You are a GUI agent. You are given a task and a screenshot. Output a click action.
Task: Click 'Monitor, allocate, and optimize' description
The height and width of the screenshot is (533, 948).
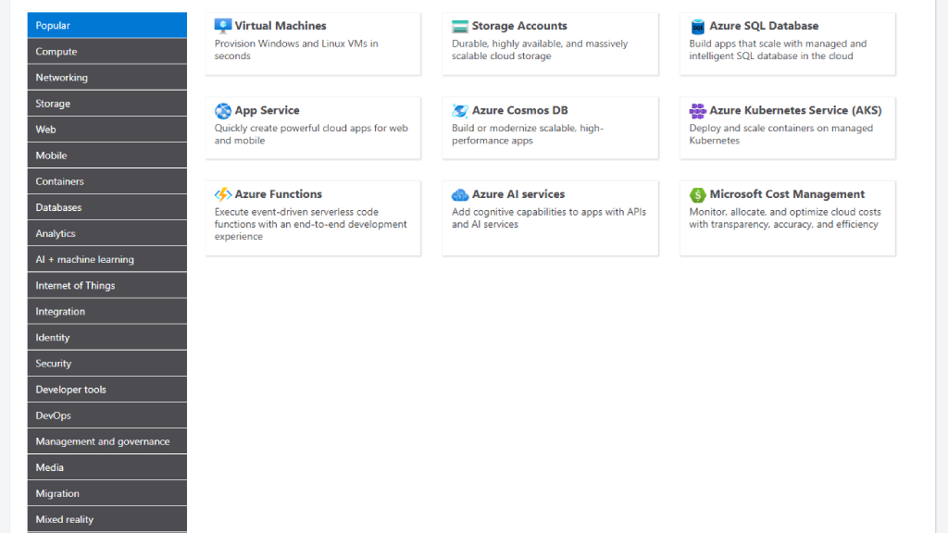click(785, 218)
